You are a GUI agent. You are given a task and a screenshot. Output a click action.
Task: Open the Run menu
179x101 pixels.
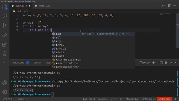pyautogui.click(x=23, y=1)
